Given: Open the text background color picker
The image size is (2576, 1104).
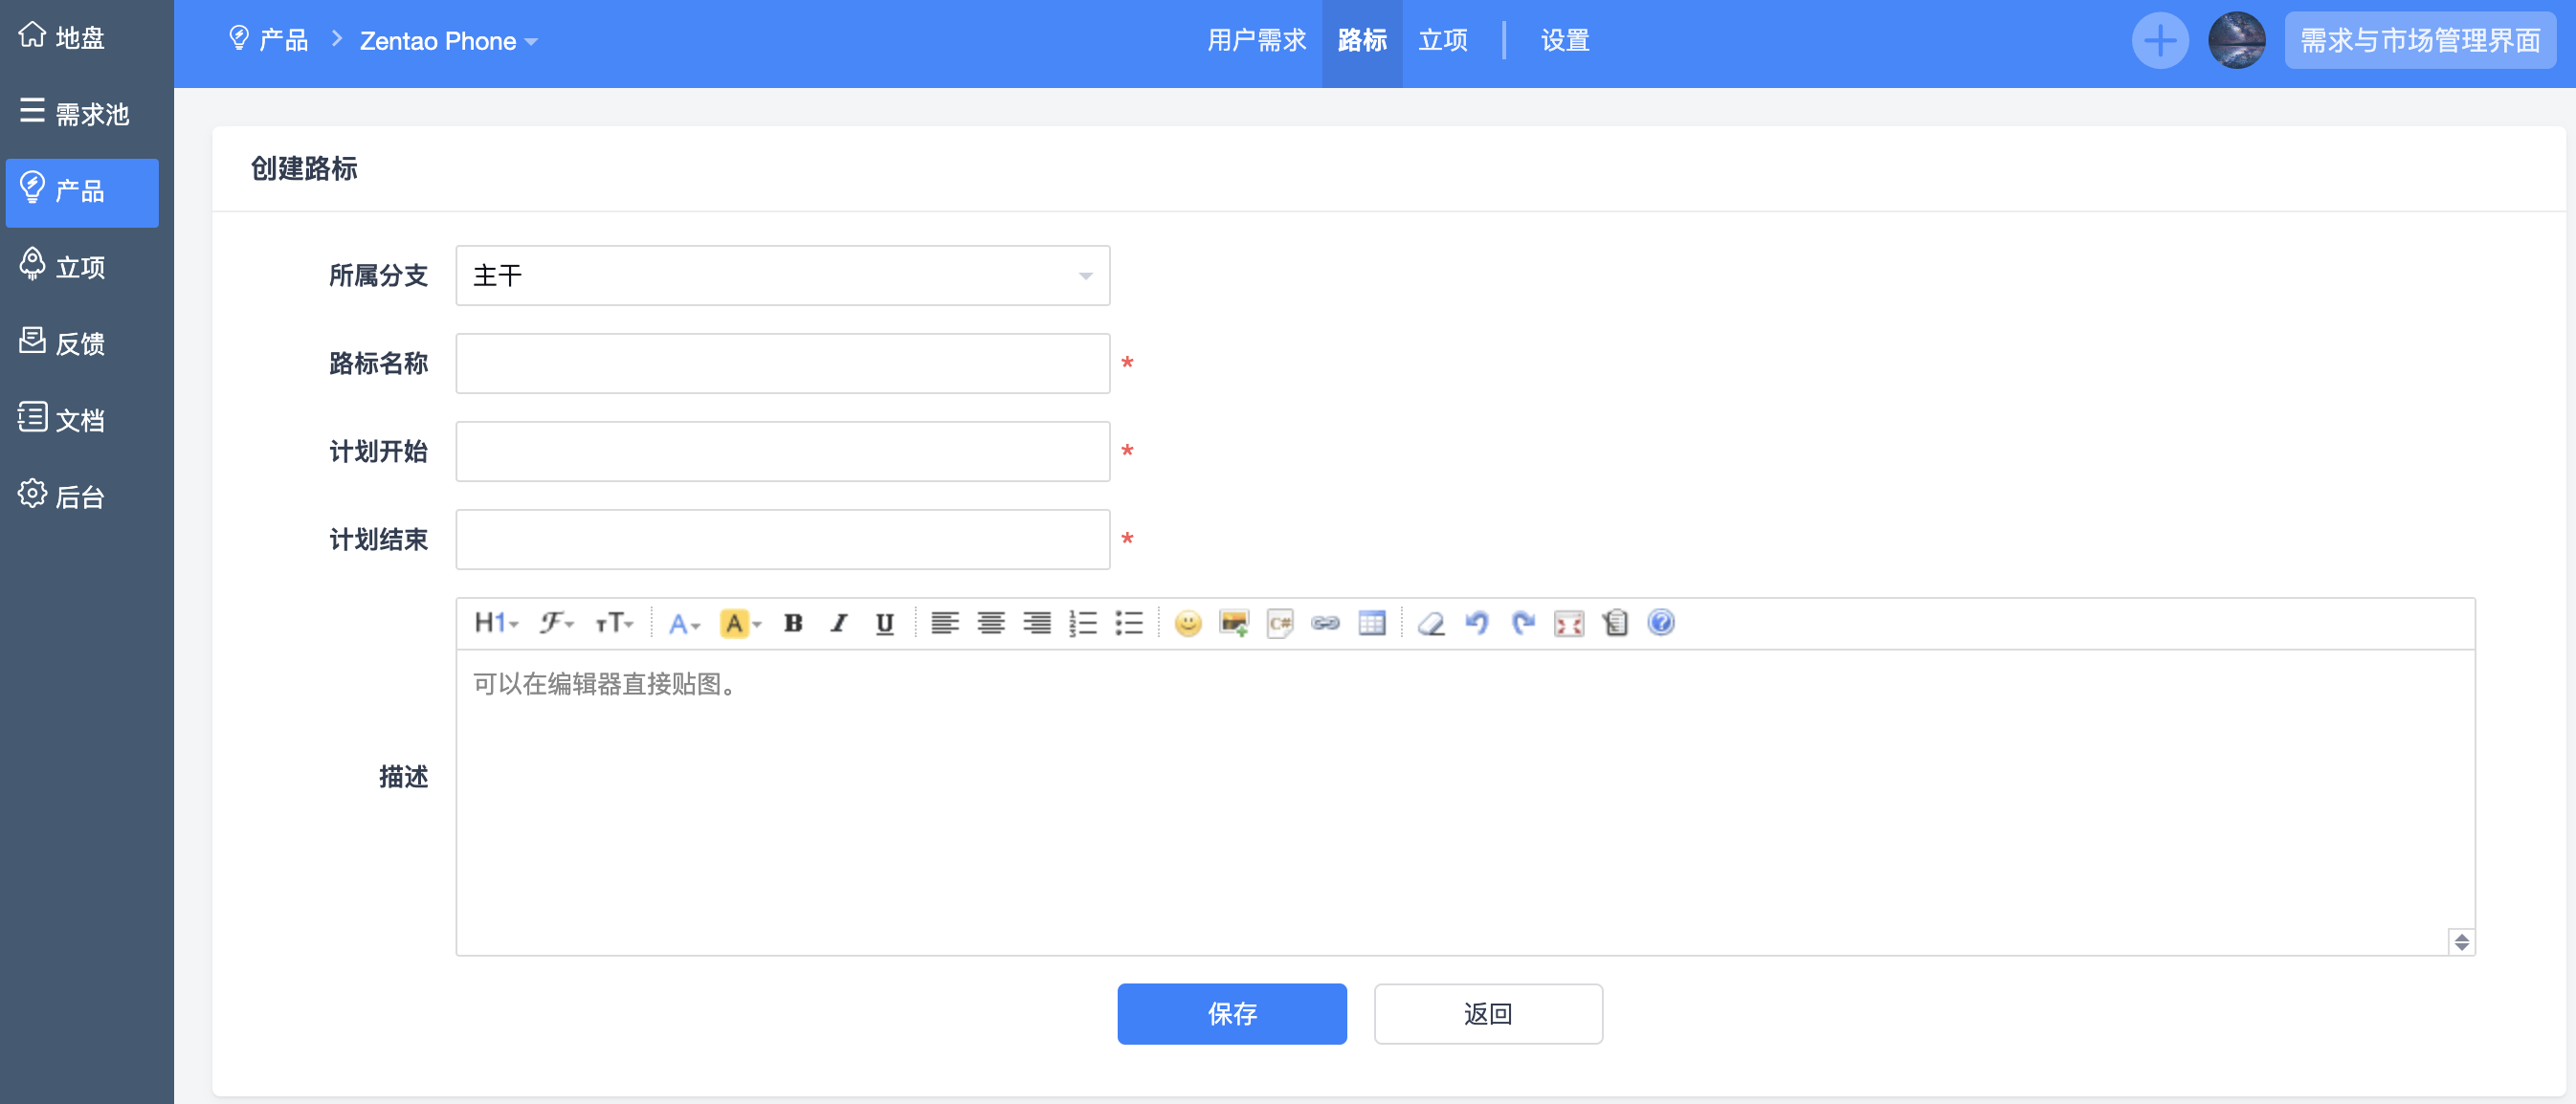Looking at the screenshot, I should point(741,624).
